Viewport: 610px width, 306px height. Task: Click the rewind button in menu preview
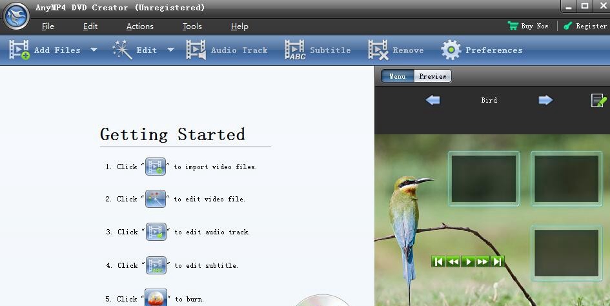click(453, 261)
